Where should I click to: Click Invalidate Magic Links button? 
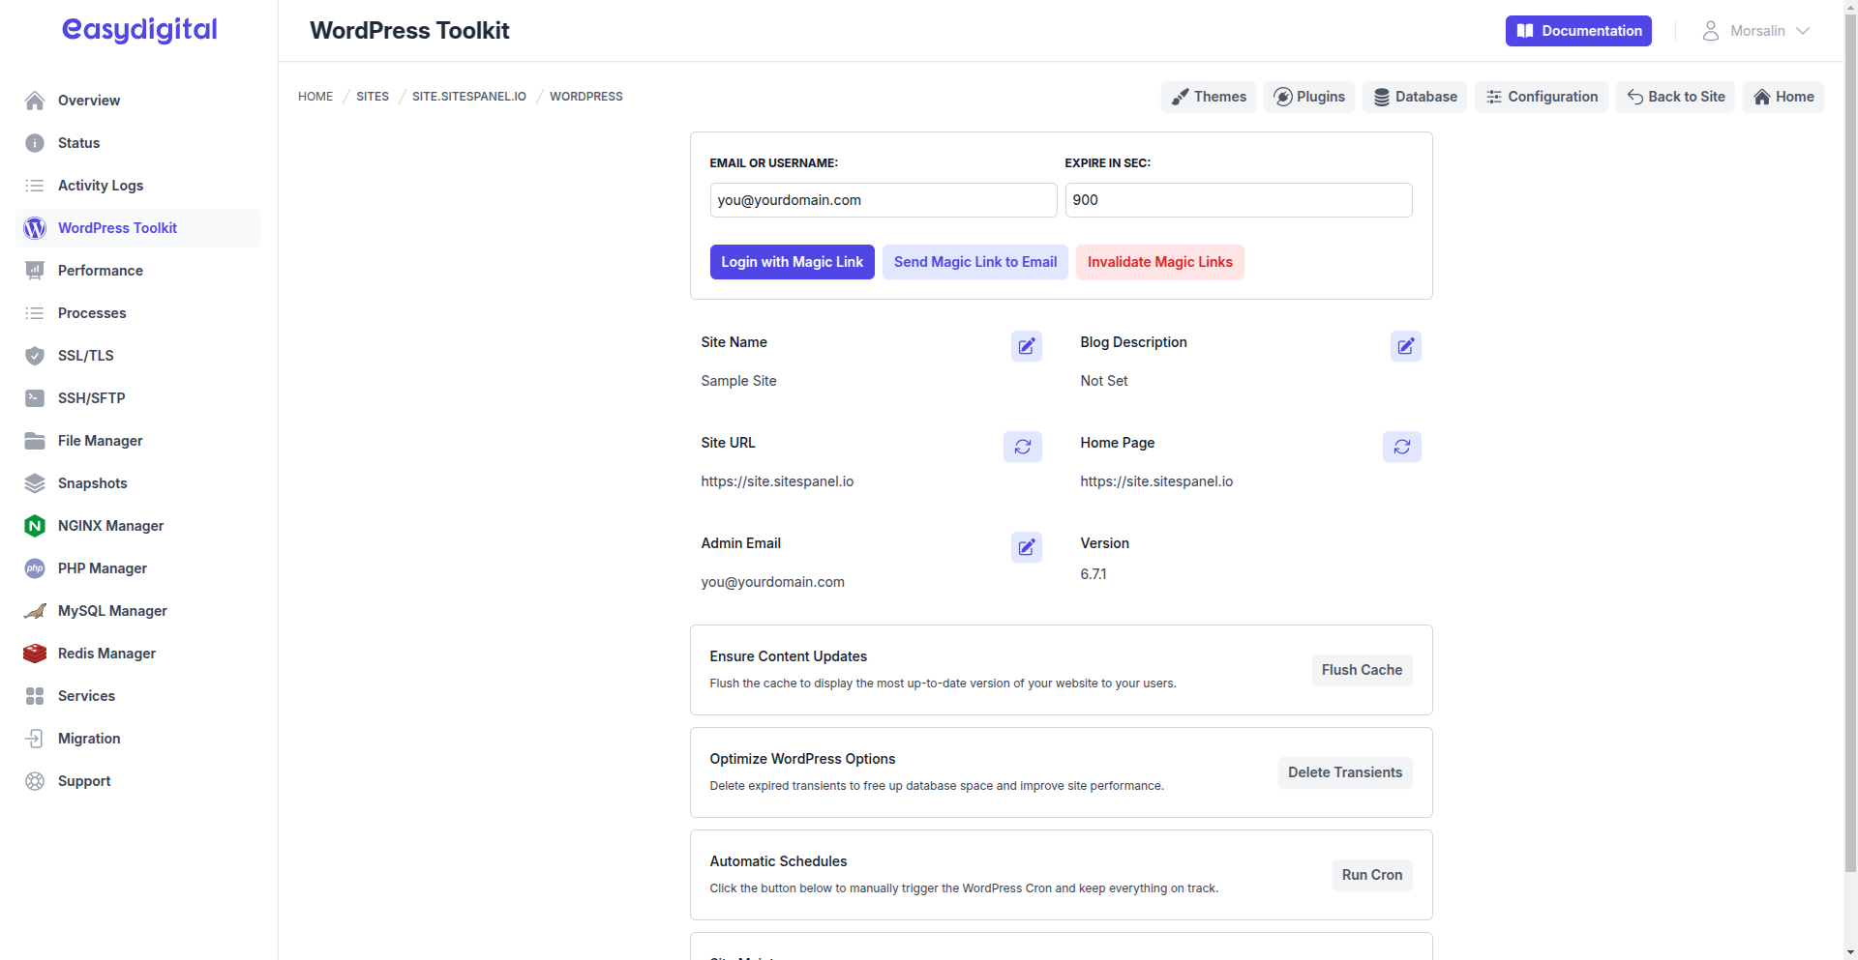pyautogui.click(x=1159, y=262)
